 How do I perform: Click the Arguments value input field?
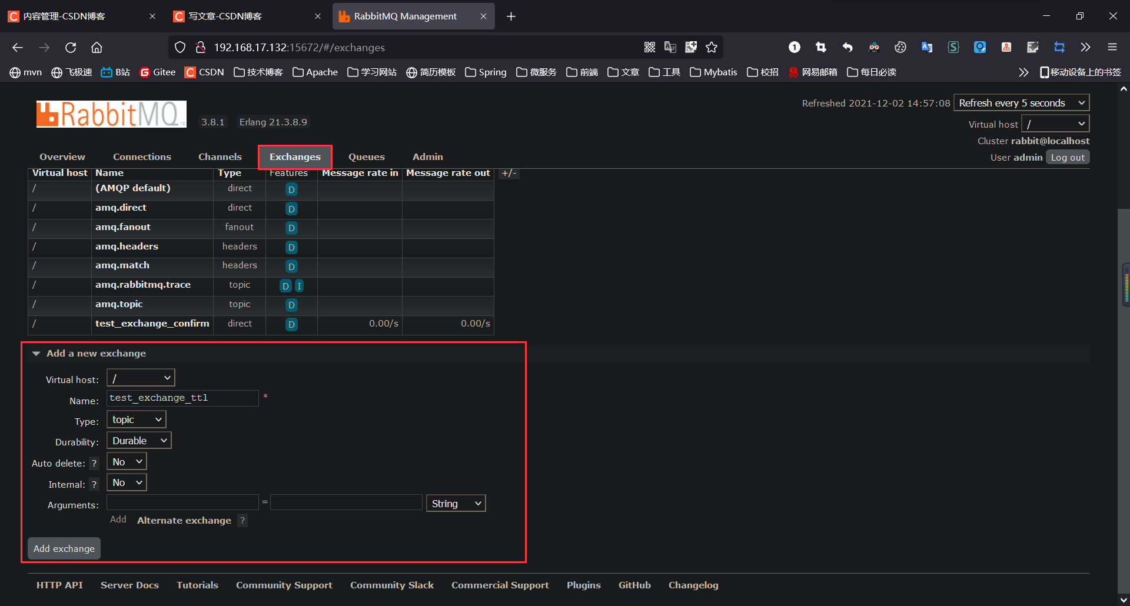(346, 502)
